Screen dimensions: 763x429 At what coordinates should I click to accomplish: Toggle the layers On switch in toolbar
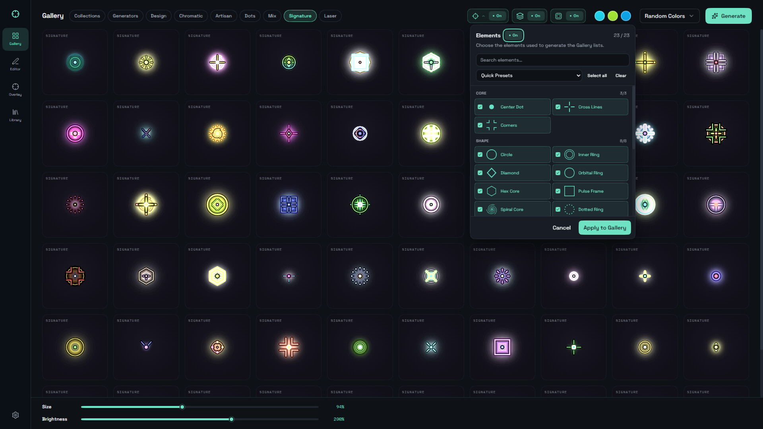point(536,16)
